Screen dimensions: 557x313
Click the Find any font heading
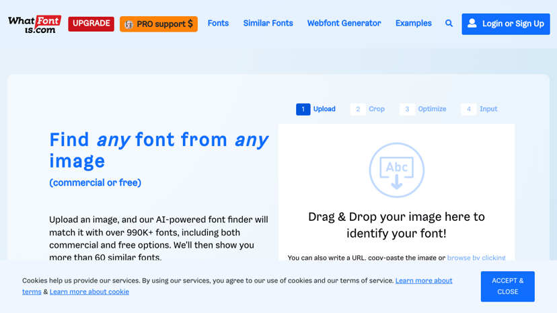(x=159, y=150)
